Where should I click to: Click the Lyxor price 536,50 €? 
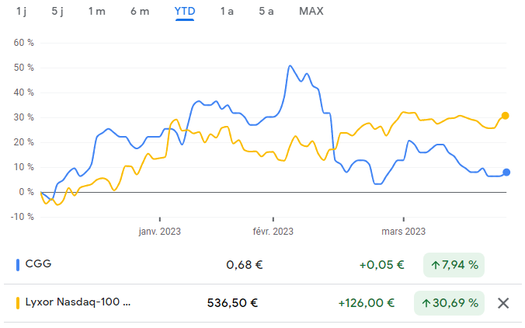pyautogui.click(x=233, y=303)
